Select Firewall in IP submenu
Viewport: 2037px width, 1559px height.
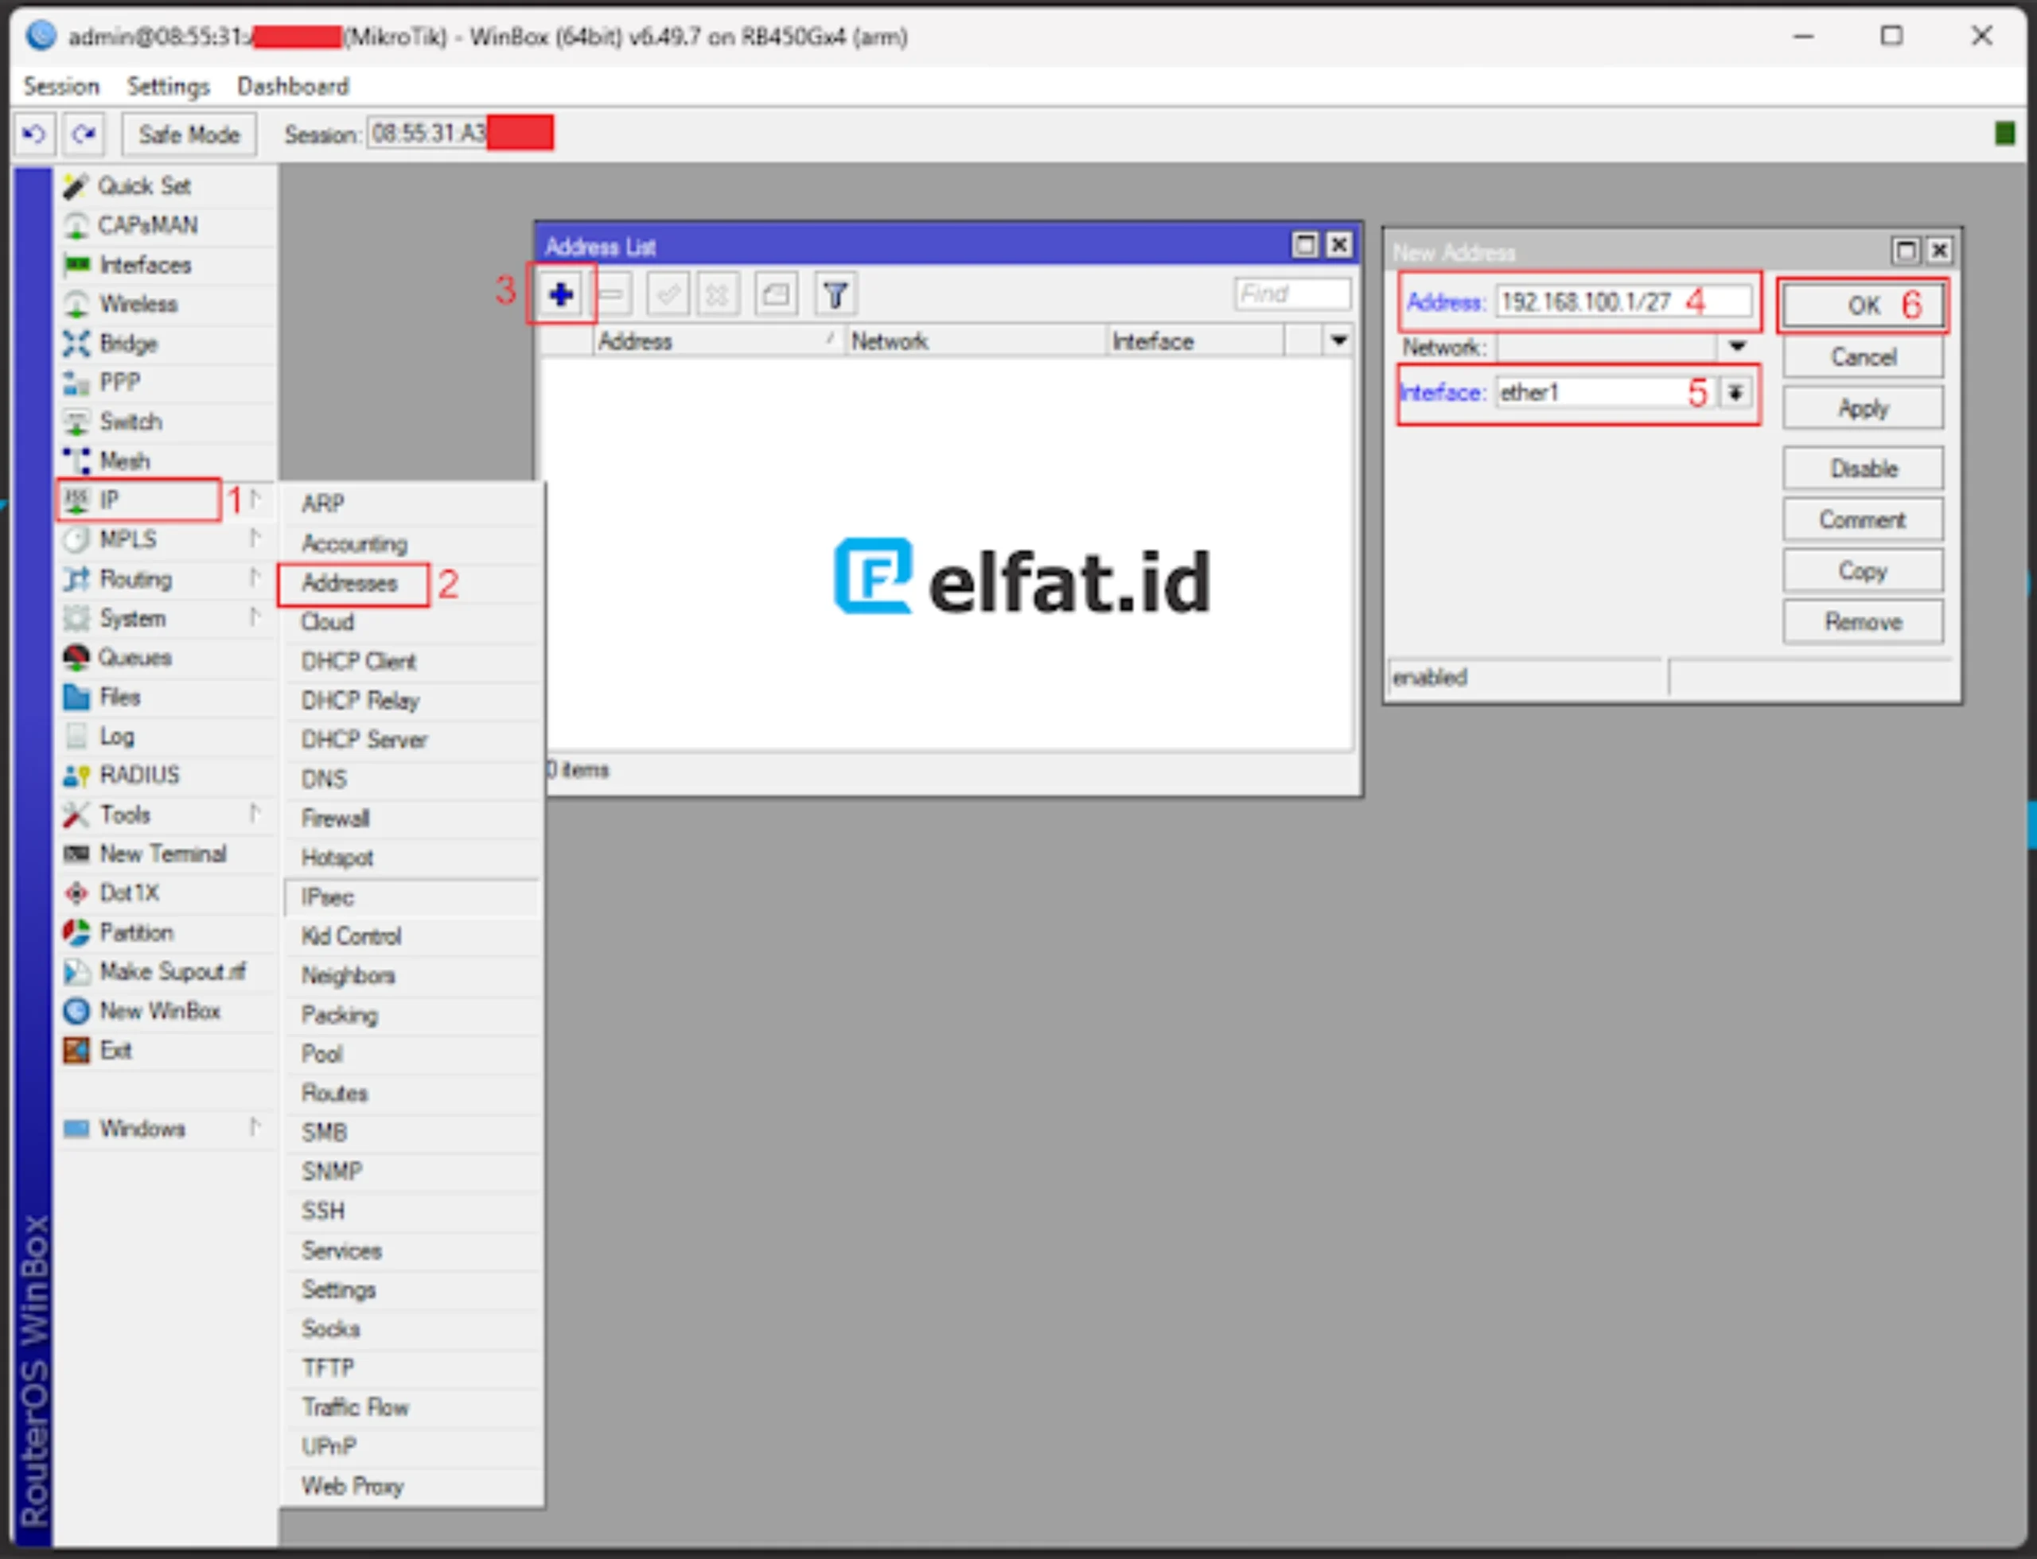[x=411, y=818]
